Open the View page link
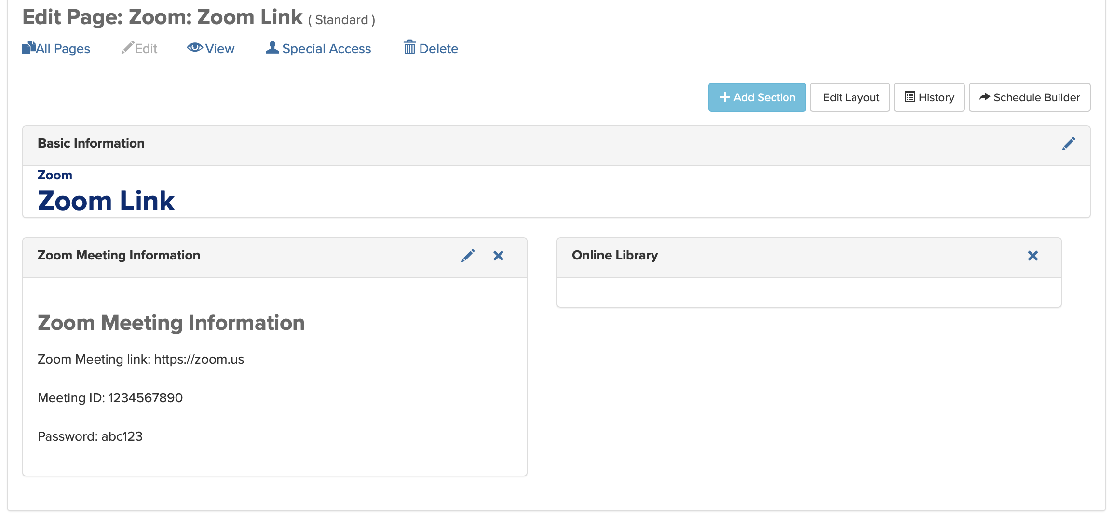Screen dimensions: 1113x517 coord(211,48)
